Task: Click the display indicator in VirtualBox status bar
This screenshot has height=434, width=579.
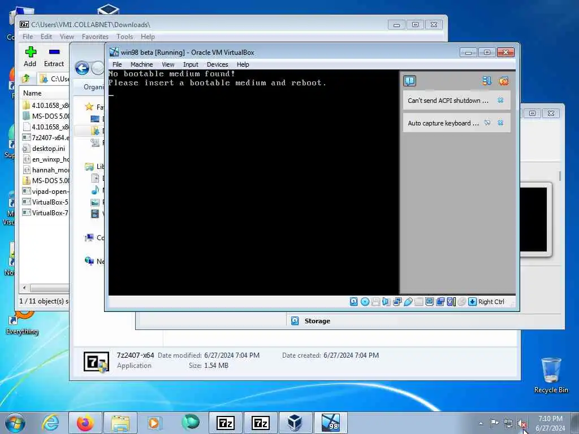Action: click(x=430, y=302)
